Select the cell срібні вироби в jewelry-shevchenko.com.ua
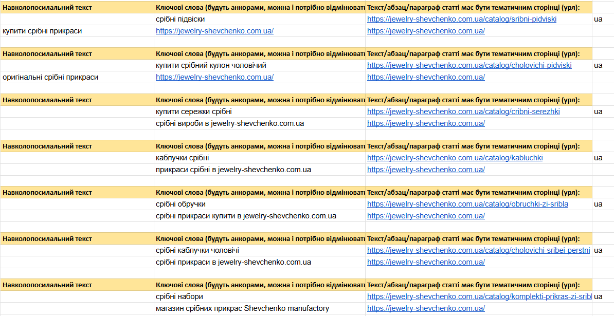614x316 pixels. 260,123
